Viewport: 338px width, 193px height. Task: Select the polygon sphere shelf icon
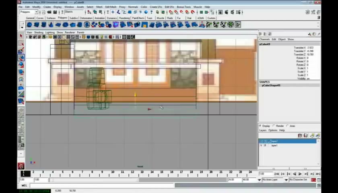pos(29,25)
